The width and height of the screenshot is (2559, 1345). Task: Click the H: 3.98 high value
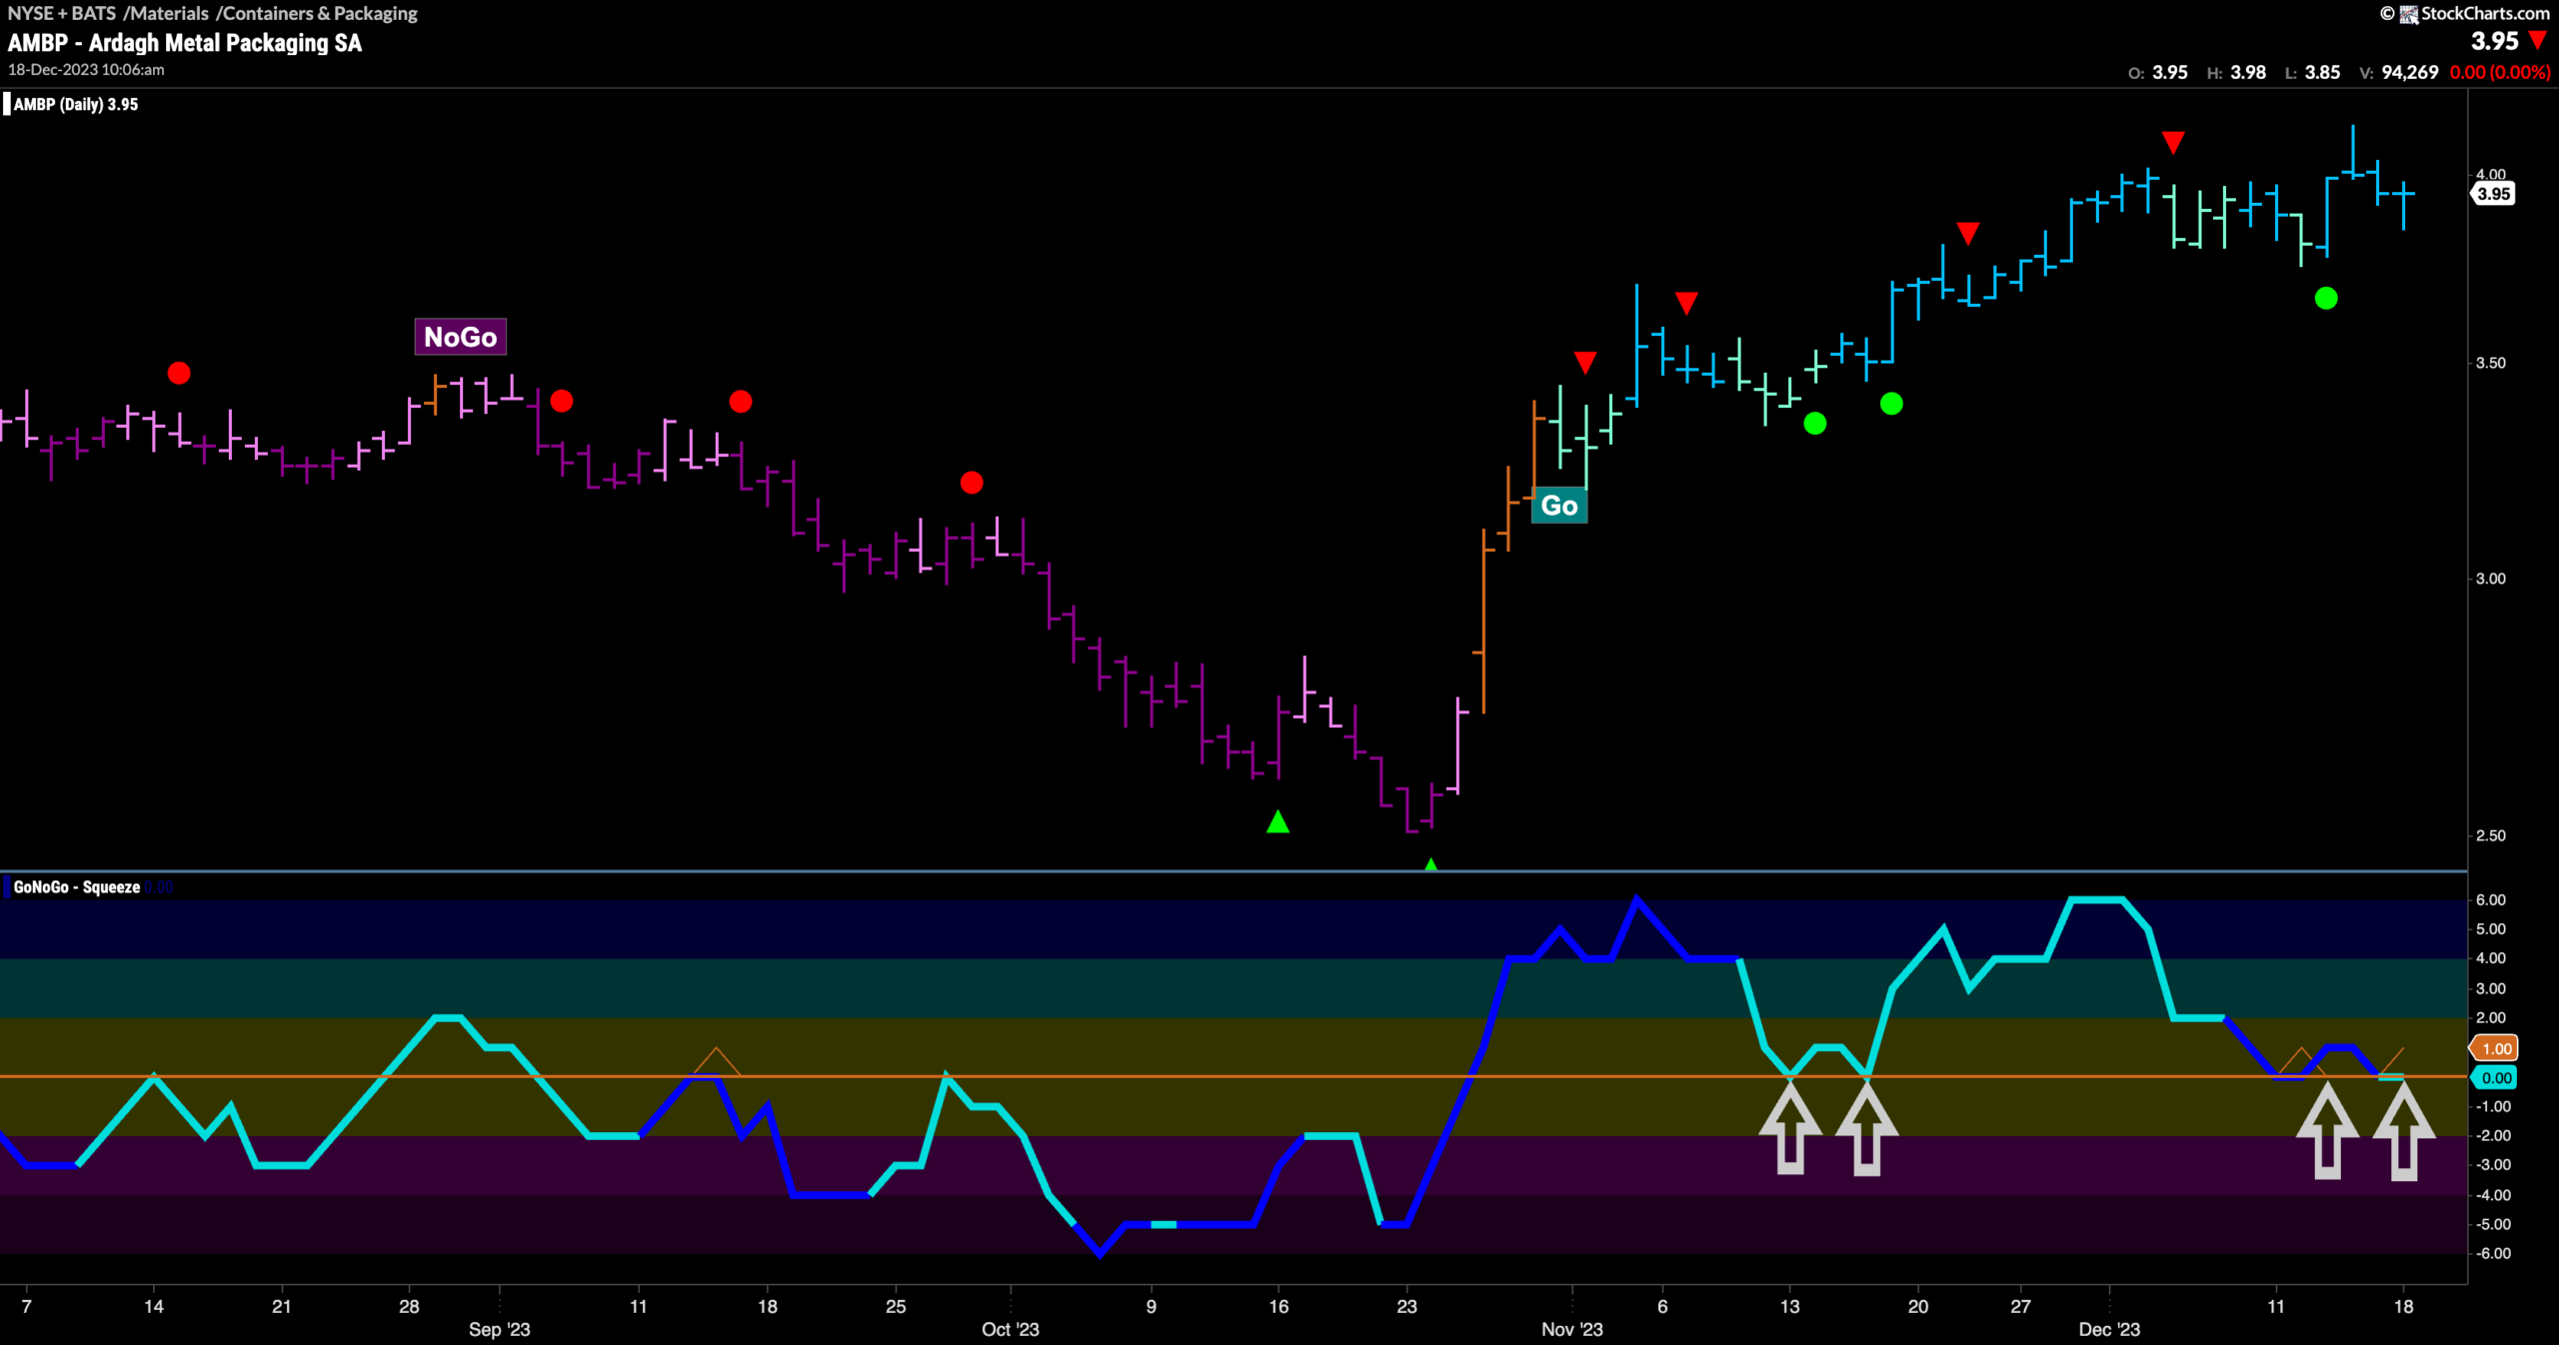click(2236, 73)
